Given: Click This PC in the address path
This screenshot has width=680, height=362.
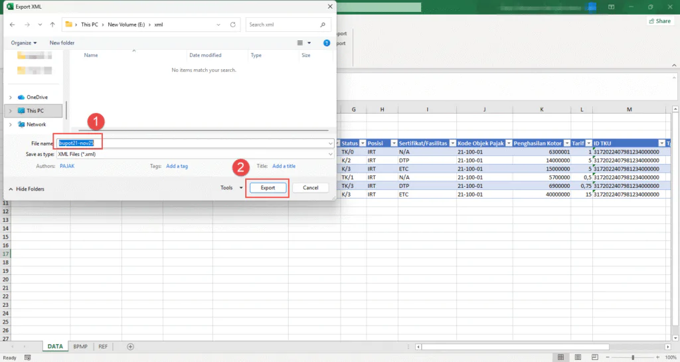Looking at the screenshot, I should pos(90,25).
